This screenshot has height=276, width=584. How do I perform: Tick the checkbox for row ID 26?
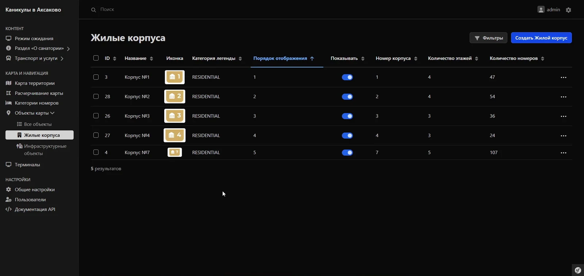[x=96, y=116]
